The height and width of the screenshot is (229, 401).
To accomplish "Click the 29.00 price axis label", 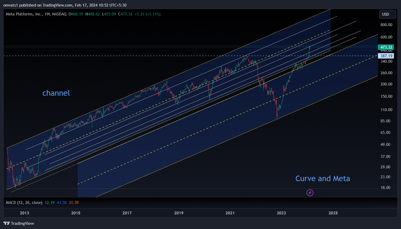I will (385, 167).
